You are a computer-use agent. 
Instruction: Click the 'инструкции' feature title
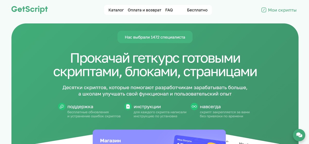click(147, 107)
